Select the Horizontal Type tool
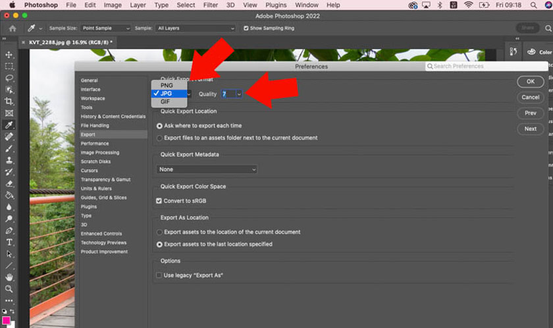 [x=9, y=242]
